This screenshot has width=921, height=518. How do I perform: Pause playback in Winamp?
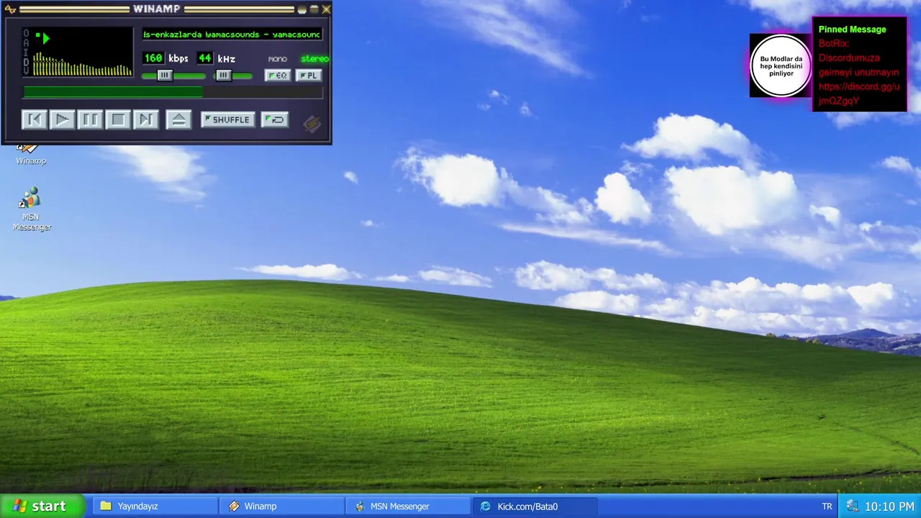90,119
